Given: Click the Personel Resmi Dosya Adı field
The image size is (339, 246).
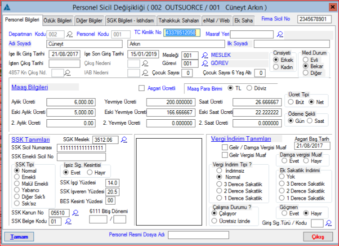Looking at the screenshot, I should point(198,235).
